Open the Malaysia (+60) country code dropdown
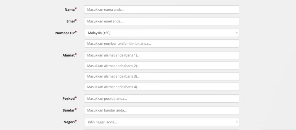This screenshot has width=296, height=130. tap(161, 33)
